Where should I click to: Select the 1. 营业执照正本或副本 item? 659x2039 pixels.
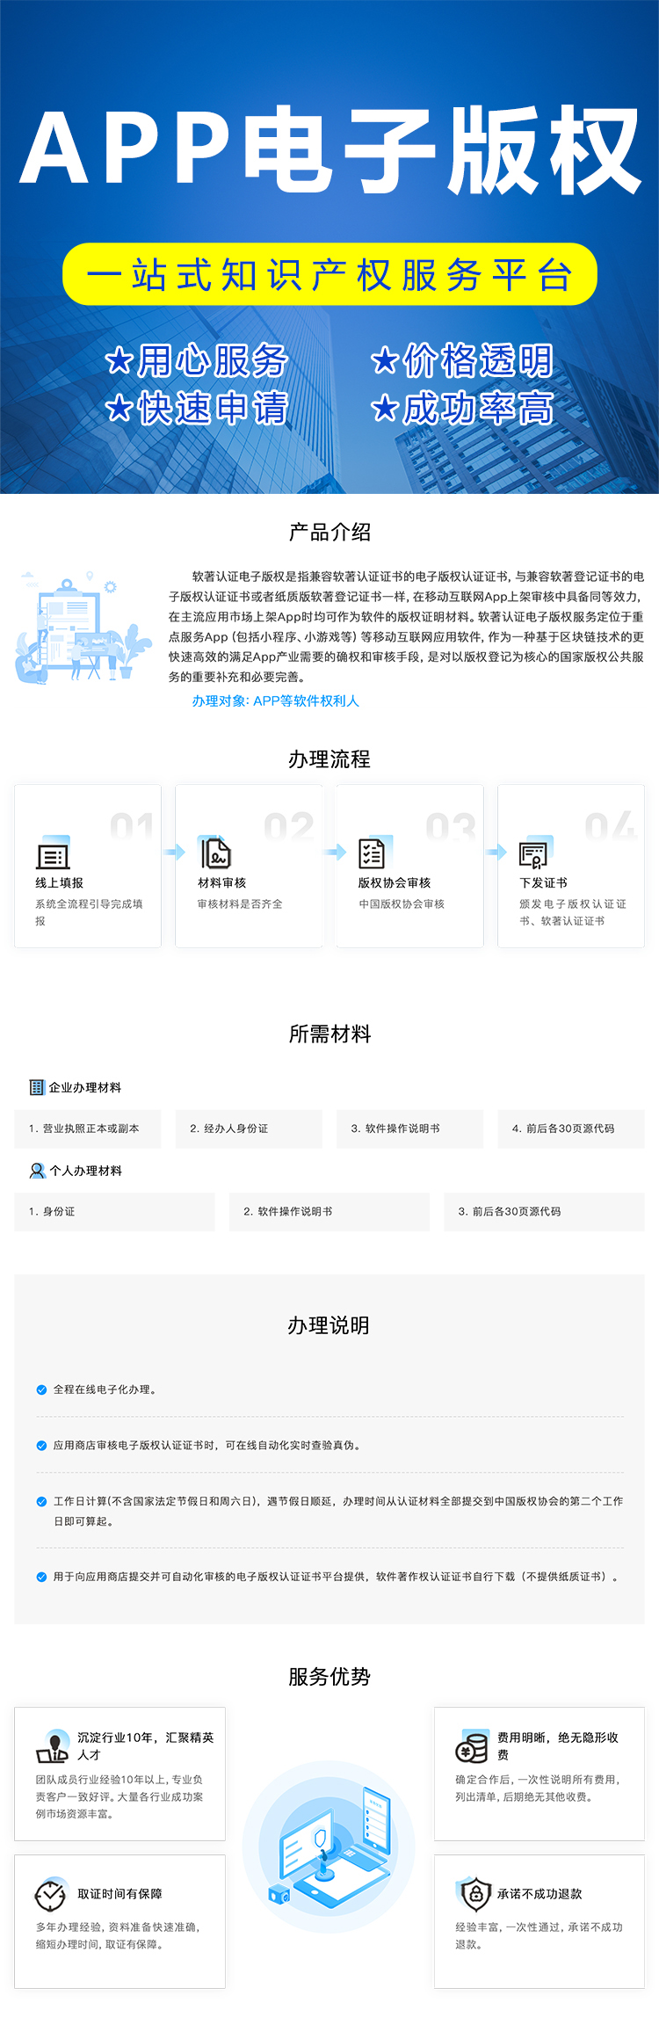pos(88,1128)
